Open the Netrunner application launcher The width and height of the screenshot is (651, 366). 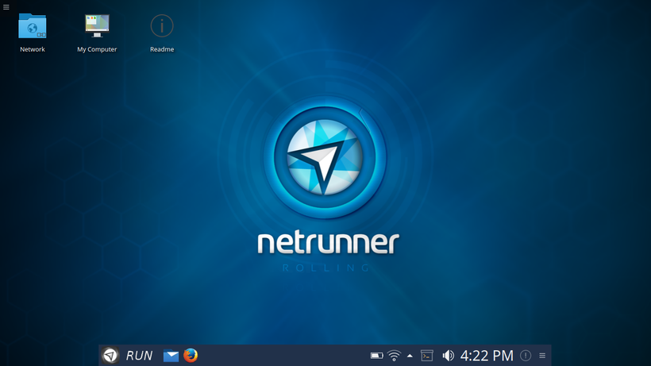point(110,356)
